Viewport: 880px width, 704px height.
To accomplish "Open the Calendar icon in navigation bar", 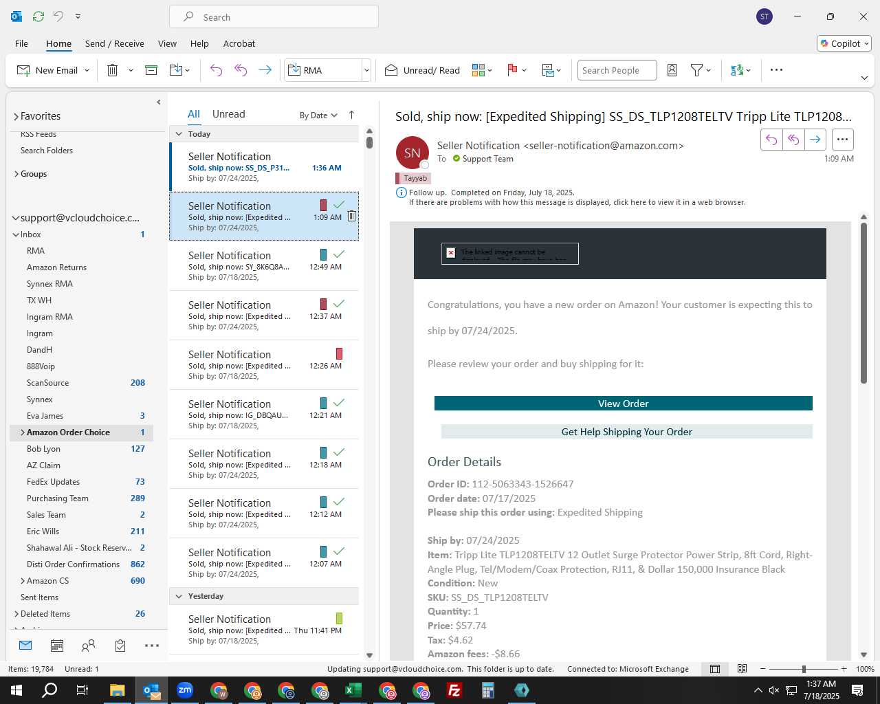I will [57, 646].
